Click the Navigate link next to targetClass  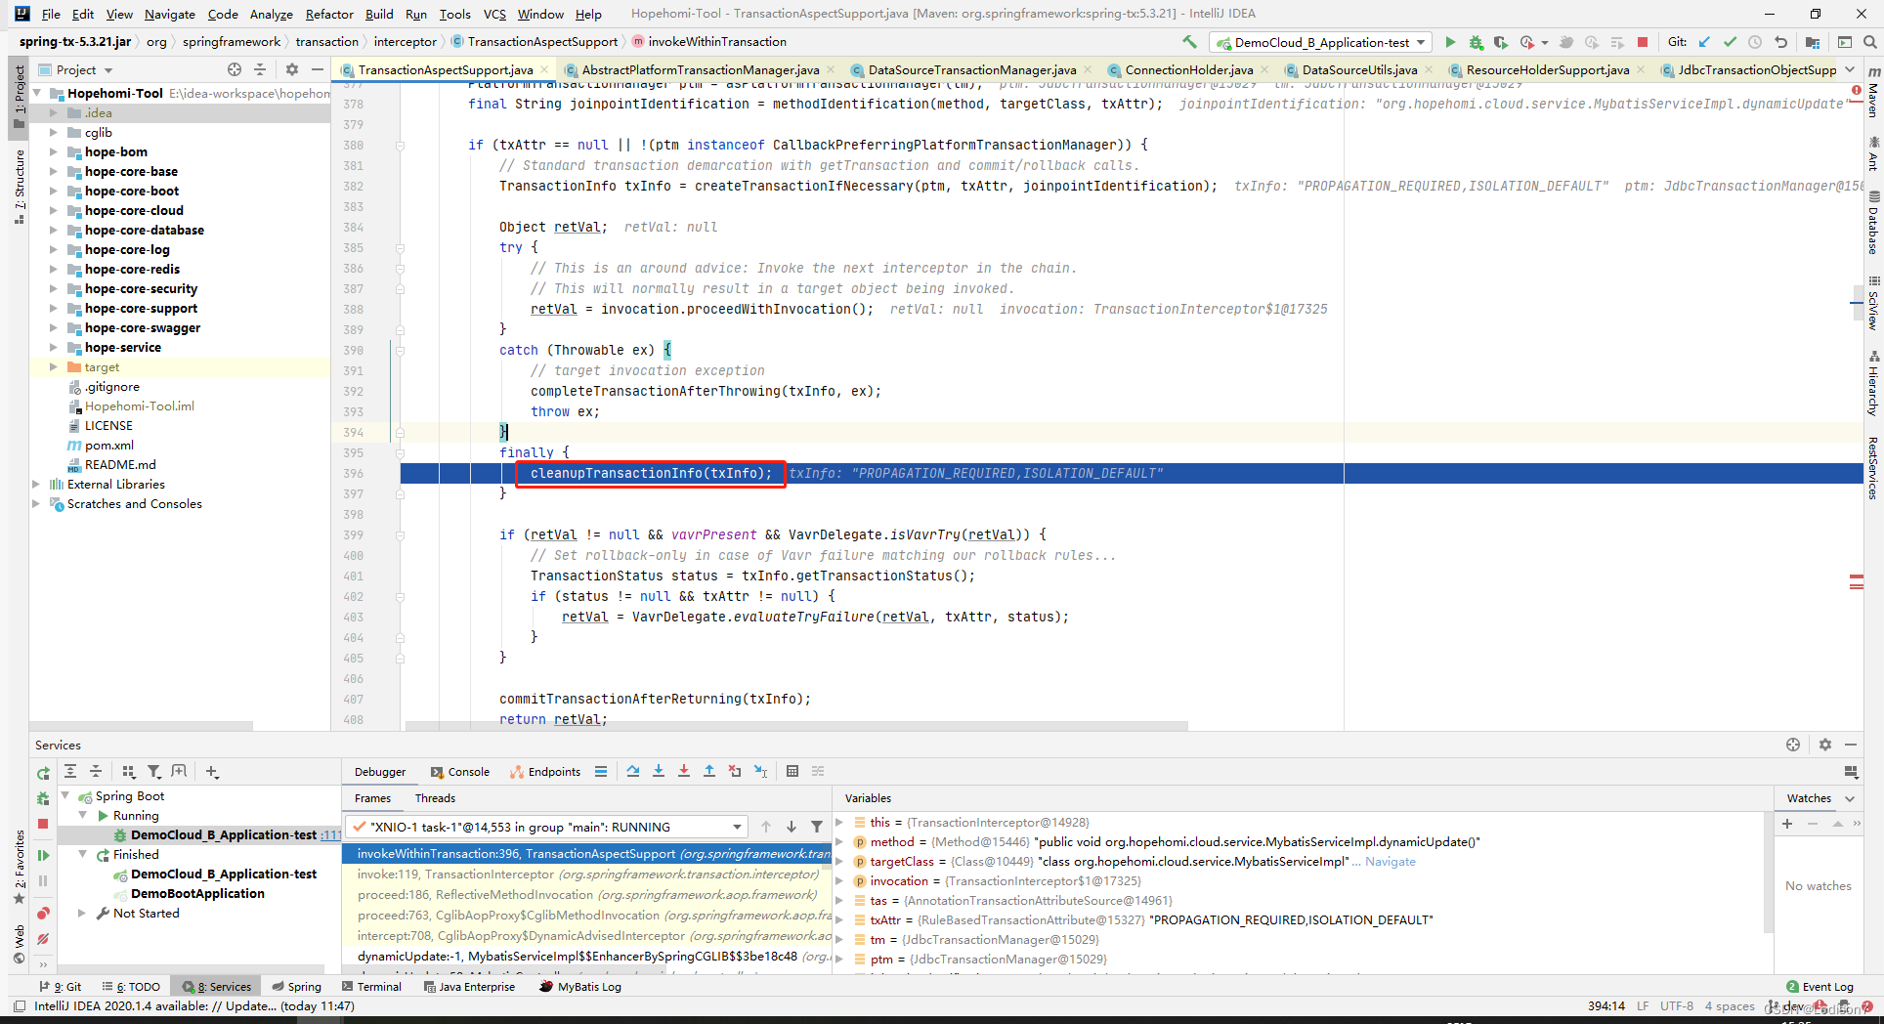click(1390, 862)
